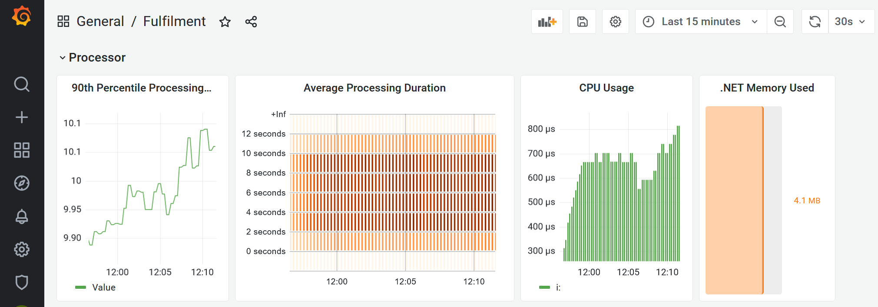
Task: Click the green Value legend color swatch
Action: click(x=81, y=287)
